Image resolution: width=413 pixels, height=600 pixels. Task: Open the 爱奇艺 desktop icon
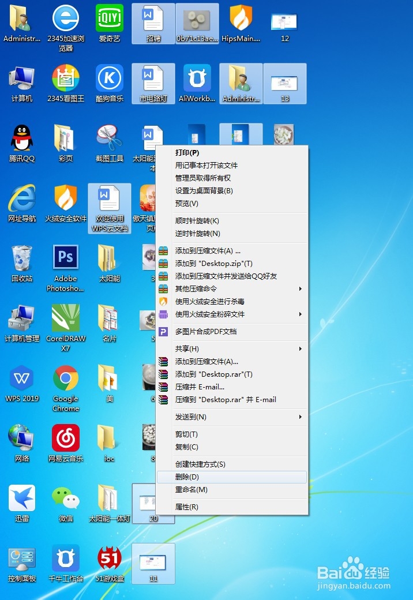(x=110, y=24)
